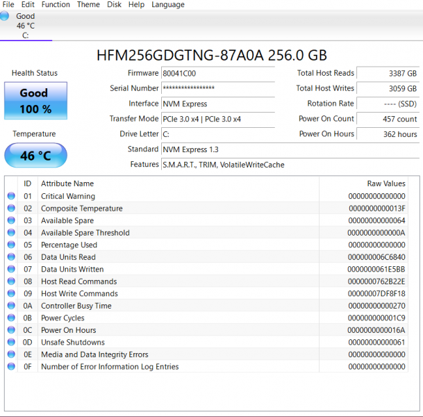Click the status orb for Power Cycles
423x417 pixels.
(11, 318)
